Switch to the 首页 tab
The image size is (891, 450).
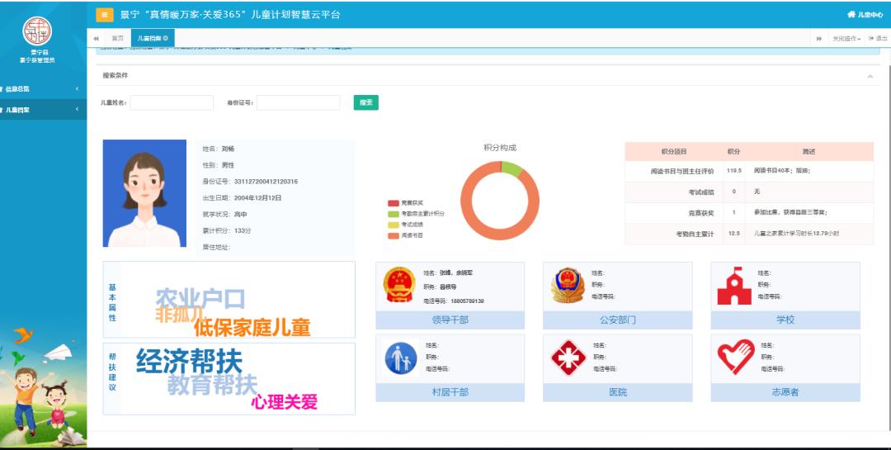[x=117, y=39]
